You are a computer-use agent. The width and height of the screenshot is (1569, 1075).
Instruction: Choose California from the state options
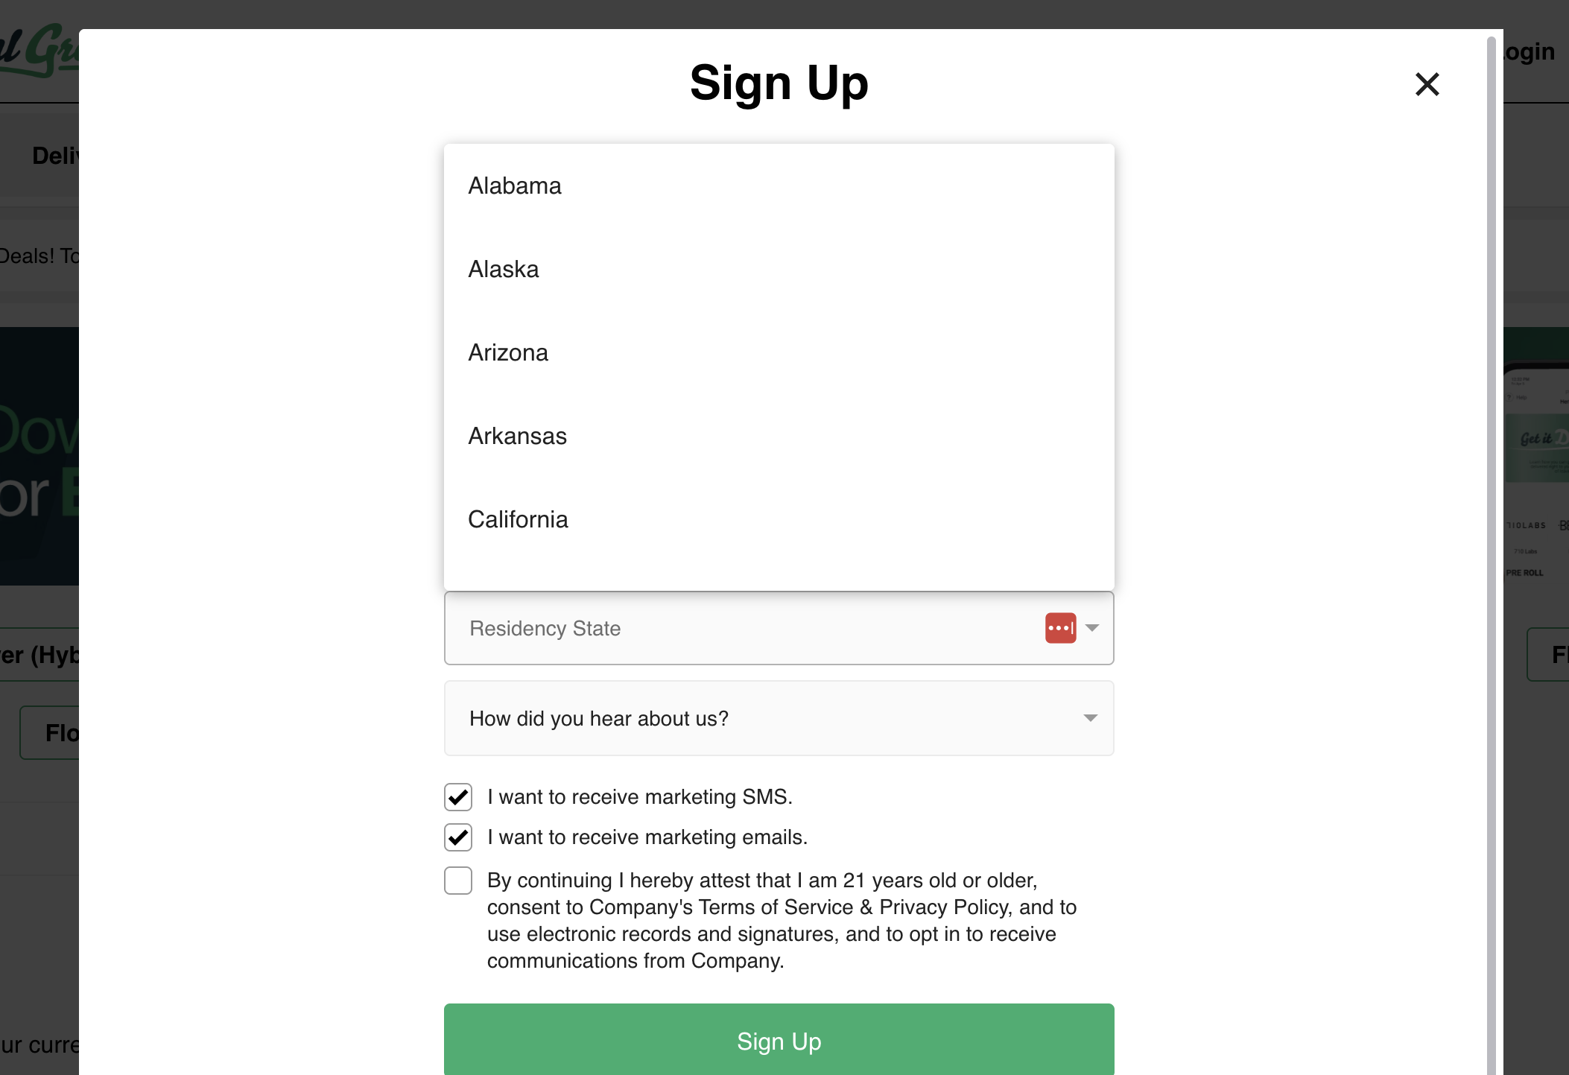pyautogui.click(x=519, y=519)
